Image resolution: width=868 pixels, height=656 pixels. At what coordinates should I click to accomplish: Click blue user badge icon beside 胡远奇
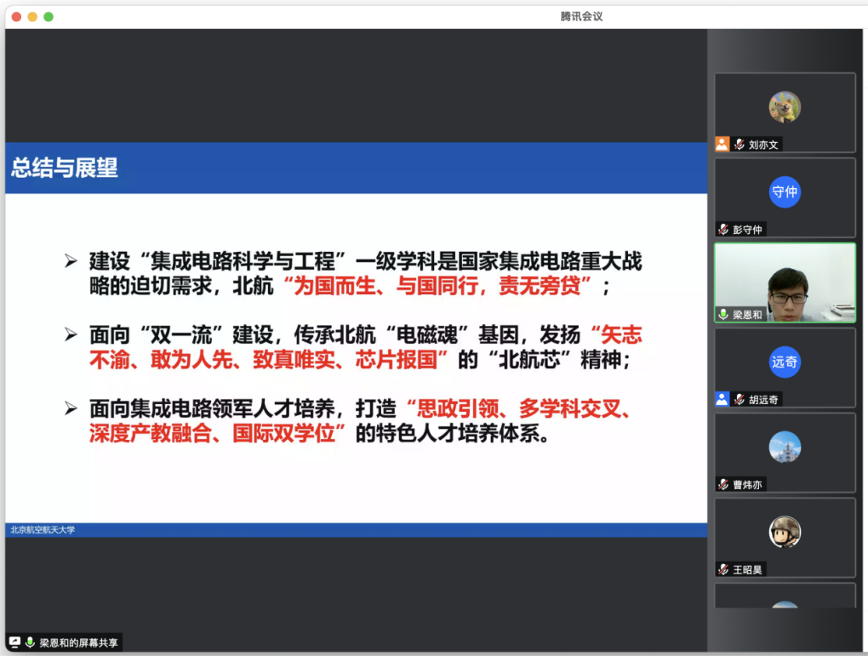click(x=722, y=399)
